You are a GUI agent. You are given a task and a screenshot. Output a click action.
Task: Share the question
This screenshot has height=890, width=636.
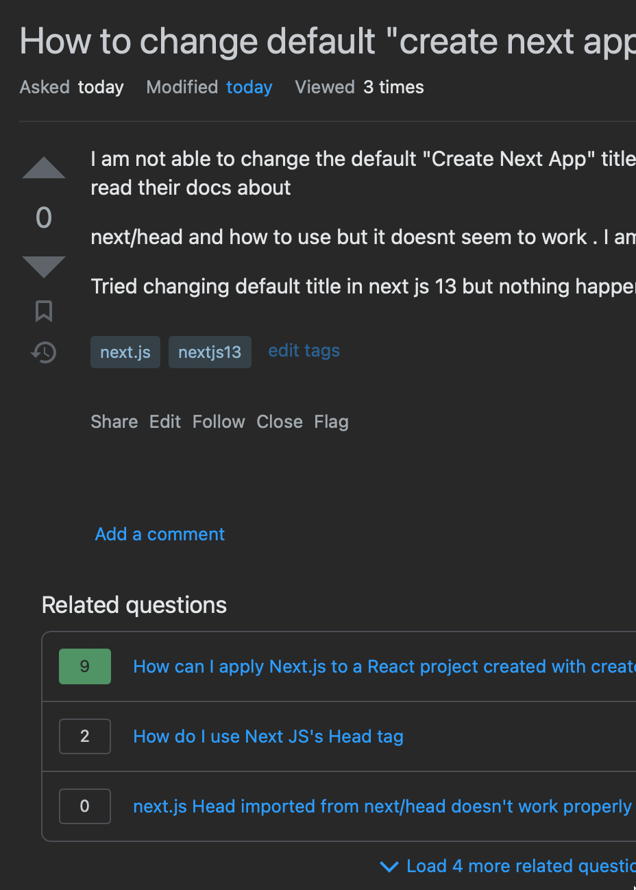point(114,422)
